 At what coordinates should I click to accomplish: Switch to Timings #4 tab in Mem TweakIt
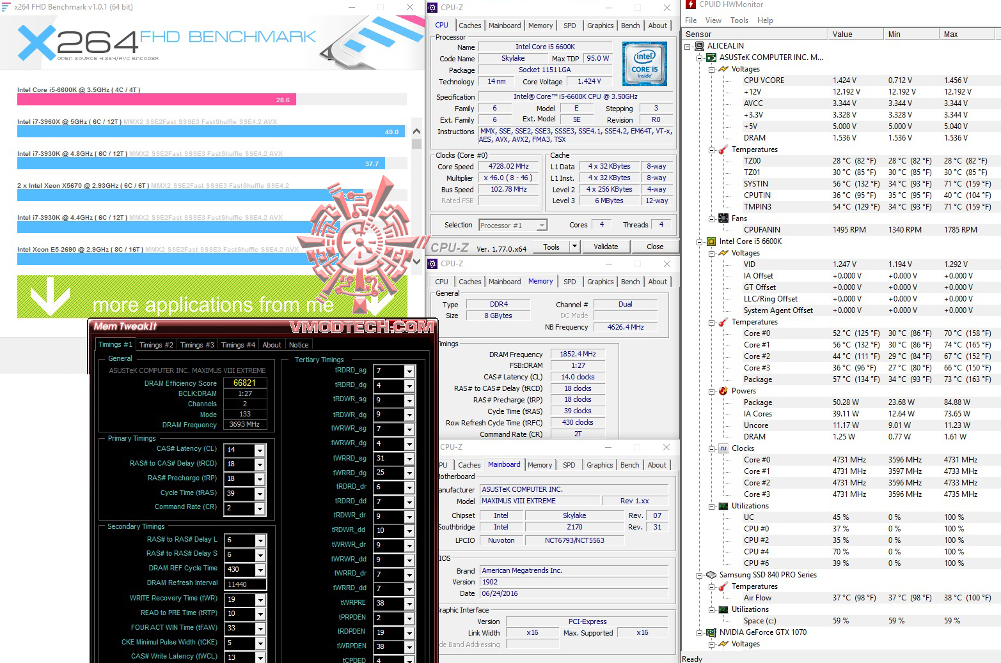click(x=238, y=345)
